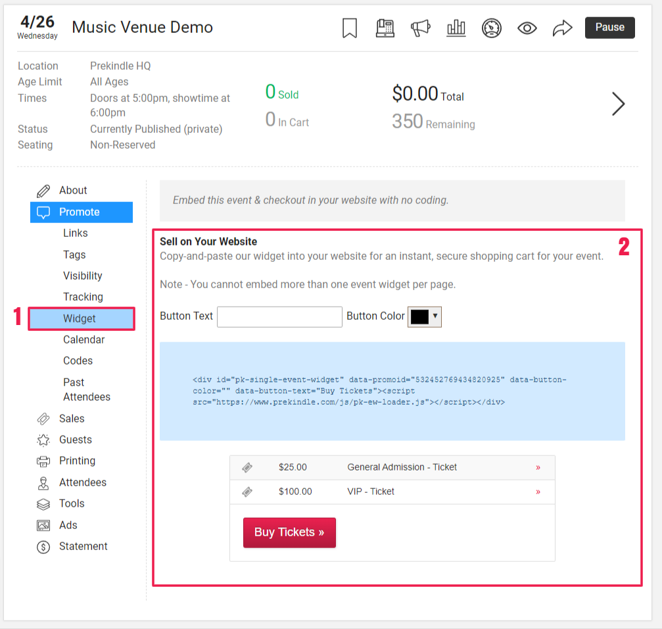Open the Guests section
Screen dimensions: 662x629
[x=75, y=440]
